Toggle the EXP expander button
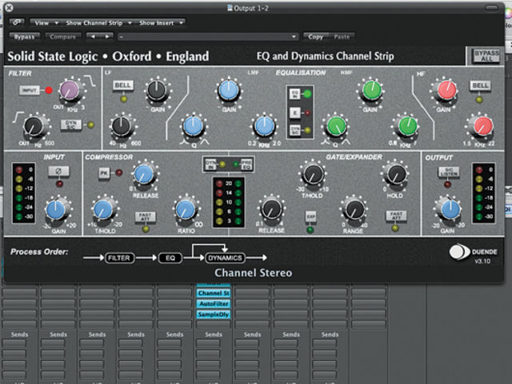The image size is (512, 384). click(310, 216)
